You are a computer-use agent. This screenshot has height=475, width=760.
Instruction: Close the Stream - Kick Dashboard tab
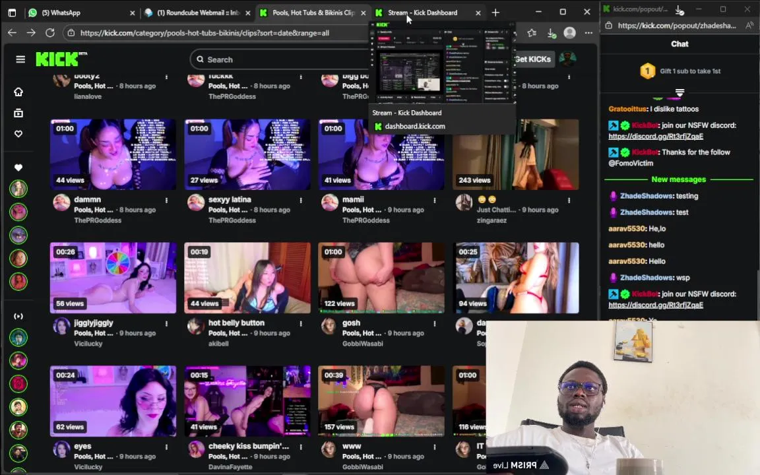[478, 13]
